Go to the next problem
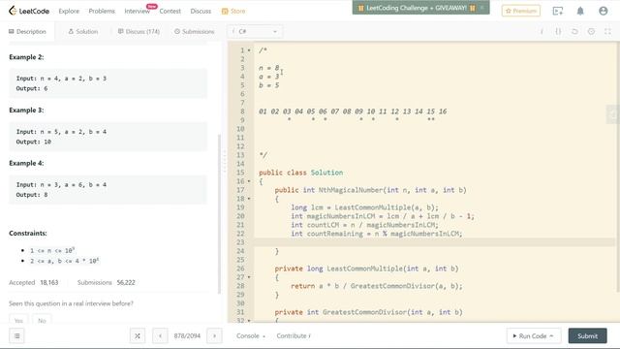Image resolution: width=620 pixels, height=349 pixels. (214, 336)
